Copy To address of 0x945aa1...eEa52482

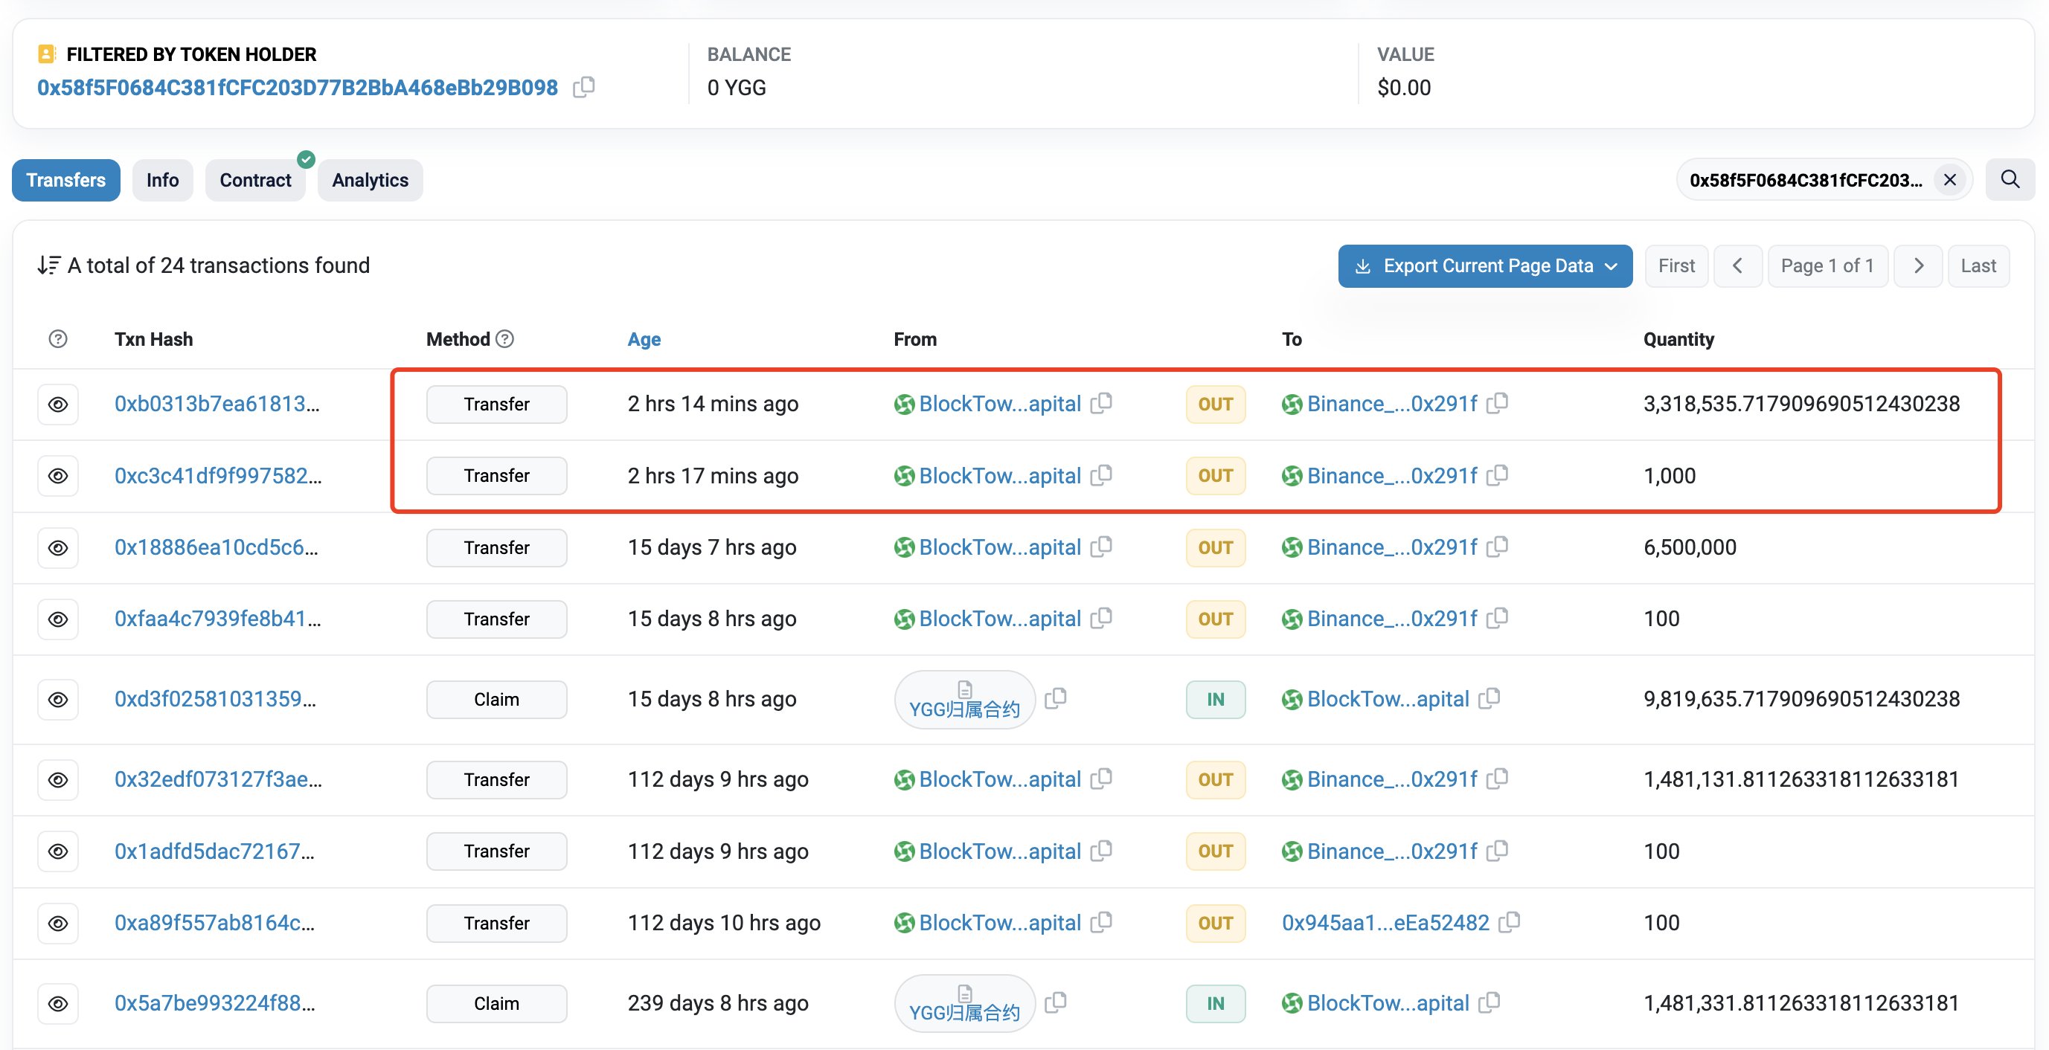click(x=1509, y=922)
